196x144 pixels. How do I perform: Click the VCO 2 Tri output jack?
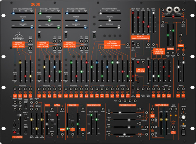pos(55,41)
